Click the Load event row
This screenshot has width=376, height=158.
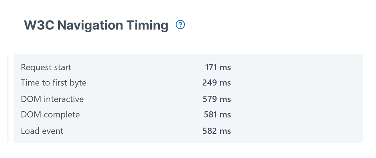pyautogui.click(x=137, y=131)
